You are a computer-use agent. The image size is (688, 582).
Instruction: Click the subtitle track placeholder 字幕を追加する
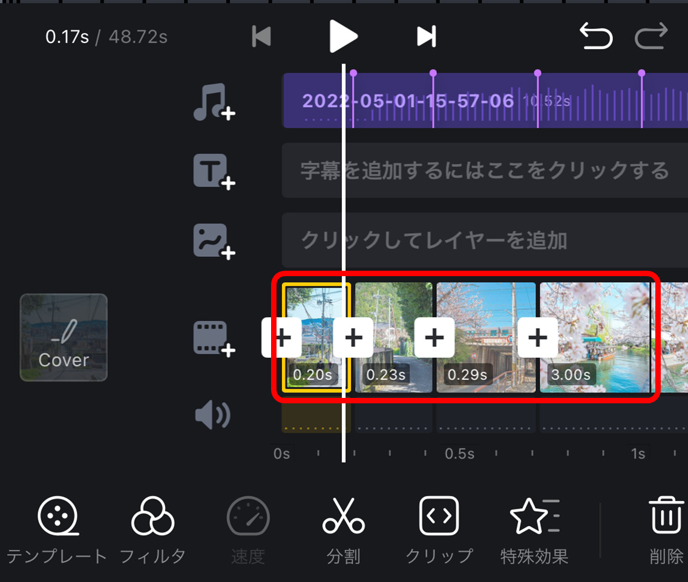(x=485, y=170)
